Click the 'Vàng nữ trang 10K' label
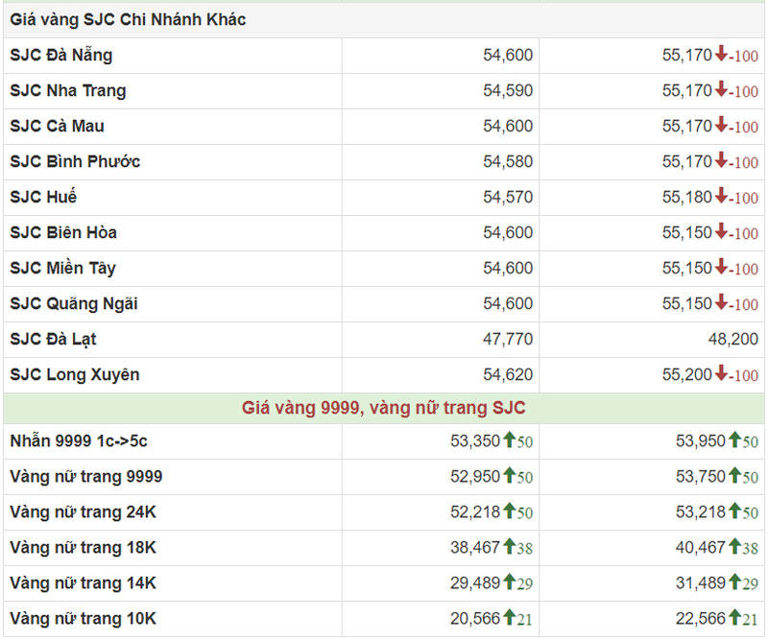This screenshot has width=768, height=641. [x=84, y=619]
